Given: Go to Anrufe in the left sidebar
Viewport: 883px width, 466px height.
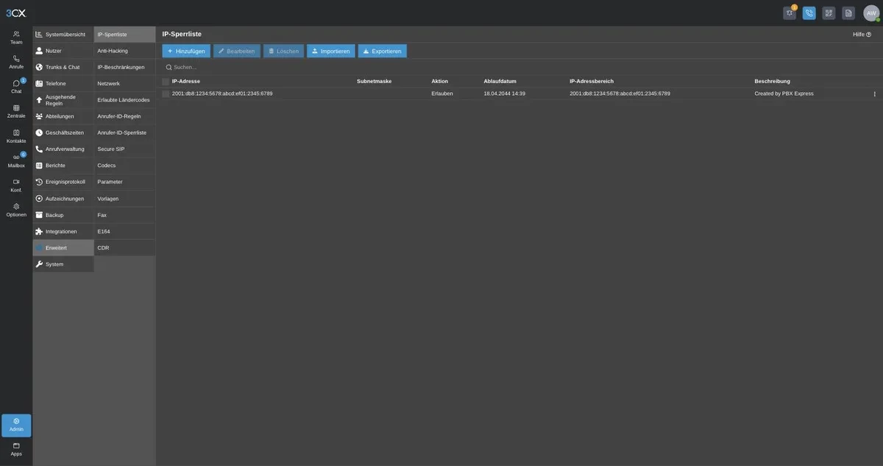Looking at the screenshot, I should tap(16, 62).
